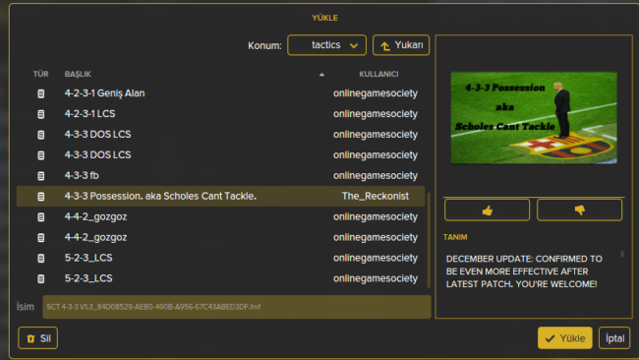
Task: Select 4-3-3 Possession aka Scholes Cant Tackle
Action: click(220, 196)
